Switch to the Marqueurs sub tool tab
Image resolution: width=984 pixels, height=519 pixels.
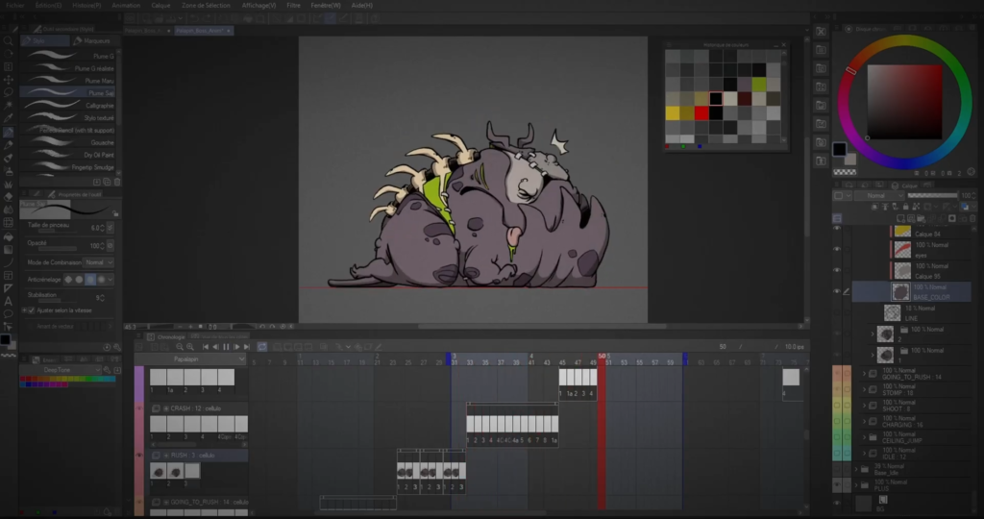(96, 41)
